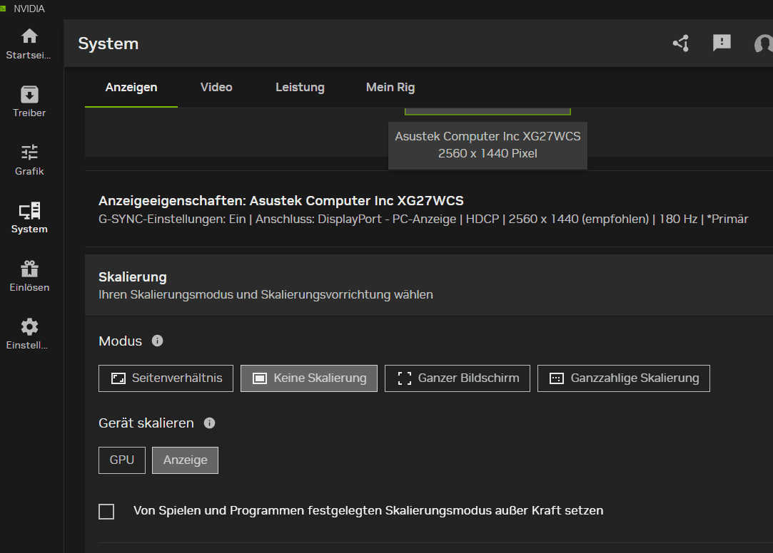773x553 pixels.
Task: Open the user account avatar
Action: (764, 43)
